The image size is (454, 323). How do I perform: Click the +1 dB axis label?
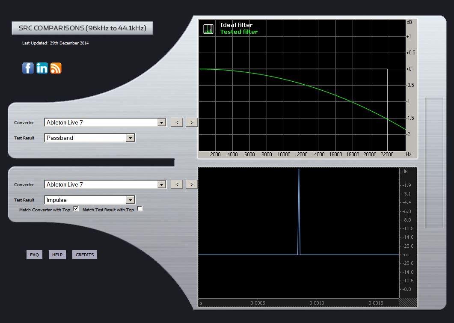pos(409,36)
